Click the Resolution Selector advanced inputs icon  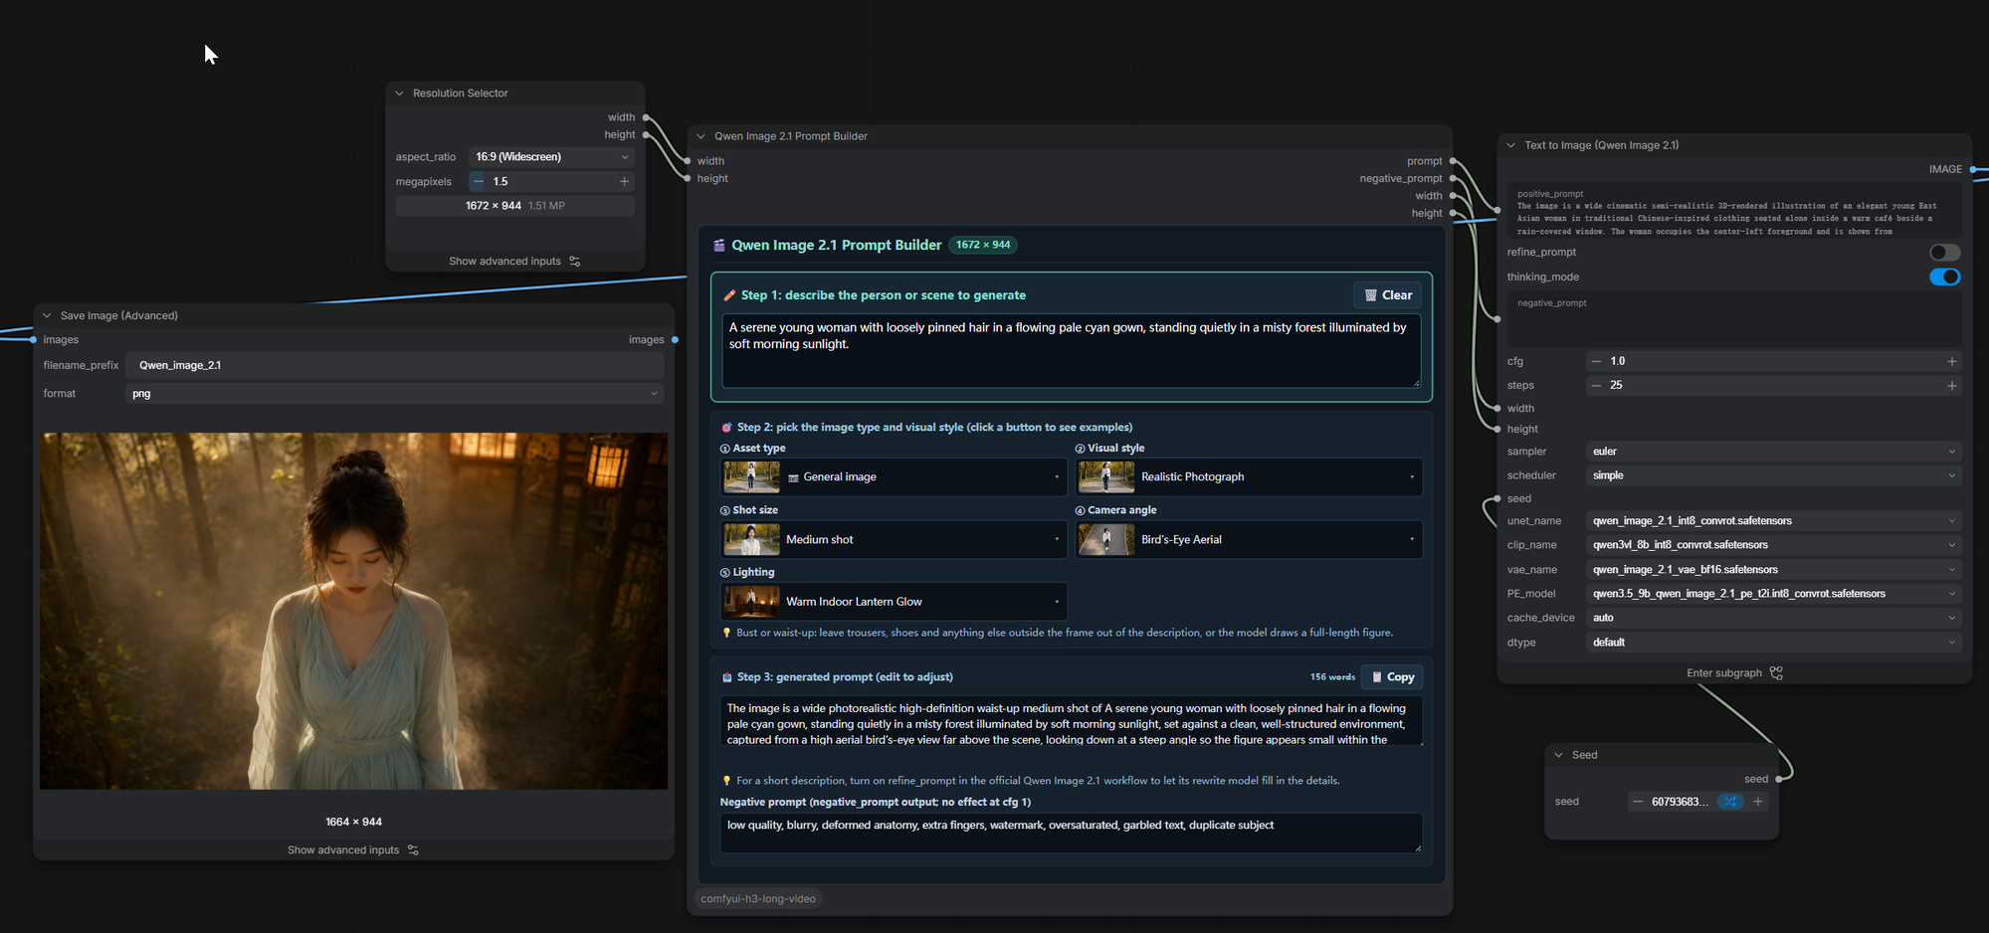coord(574,262)
